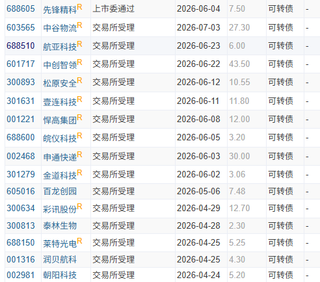Open stock code 300634 link

pyautogui.click(x=21, y=208)
